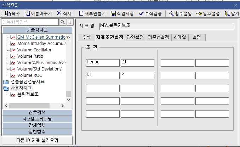Create new formula with 새로만들기
Viewport: 240px width, 147px height.
coord(81,13)
